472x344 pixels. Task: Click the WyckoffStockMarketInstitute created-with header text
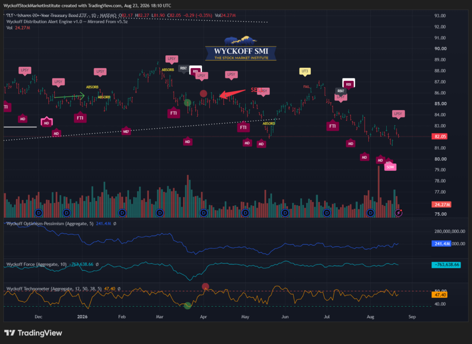[87, 6]
